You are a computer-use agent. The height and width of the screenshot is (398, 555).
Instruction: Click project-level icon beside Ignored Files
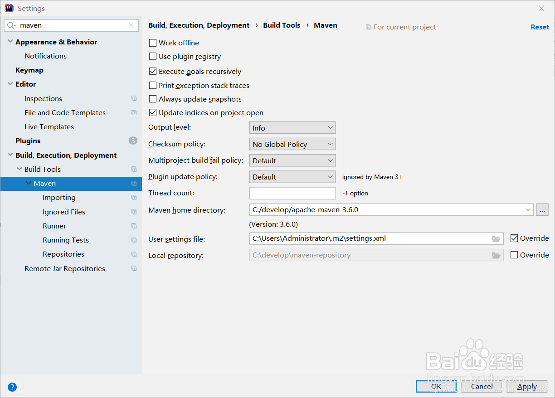134,212
